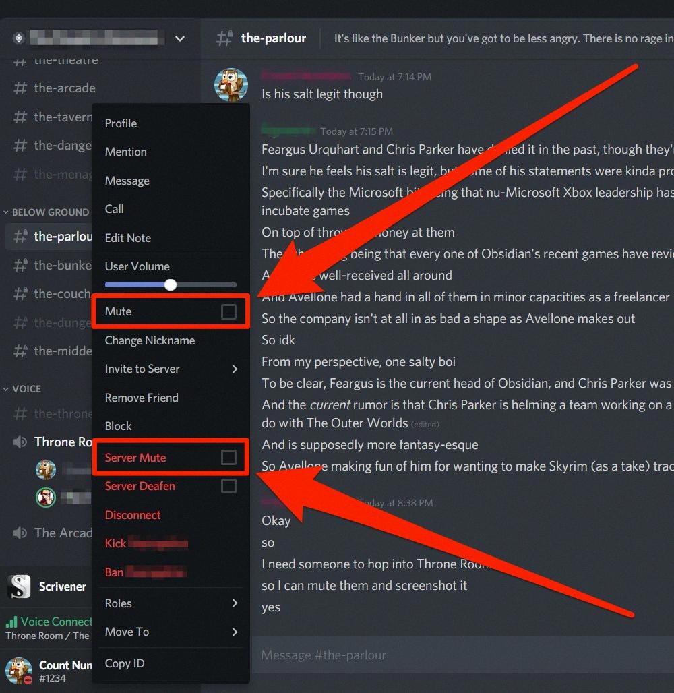Select Profile from the context menu
674x693 pixels.
(121, 123)
